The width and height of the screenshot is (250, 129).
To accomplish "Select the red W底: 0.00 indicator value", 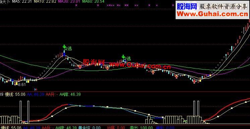I will tap(116, 128).
